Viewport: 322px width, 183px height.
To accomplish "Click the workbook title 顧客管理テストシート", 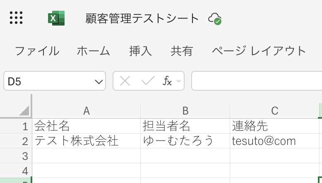I will pos(142,19).
